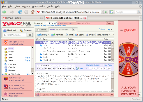The height and width of the screenshot is (102, 143).
Task: Sort by the attachment paperclip column
Action: point(37,39)
